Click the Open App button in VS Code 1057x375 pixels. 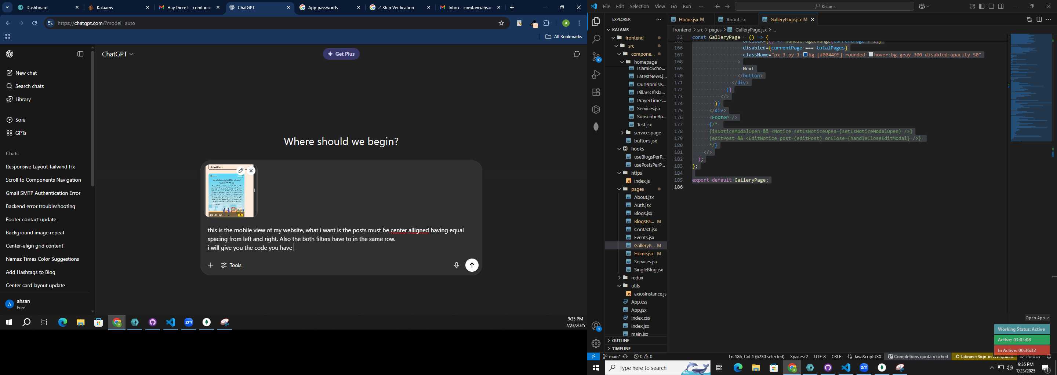tap(1037, 318)
